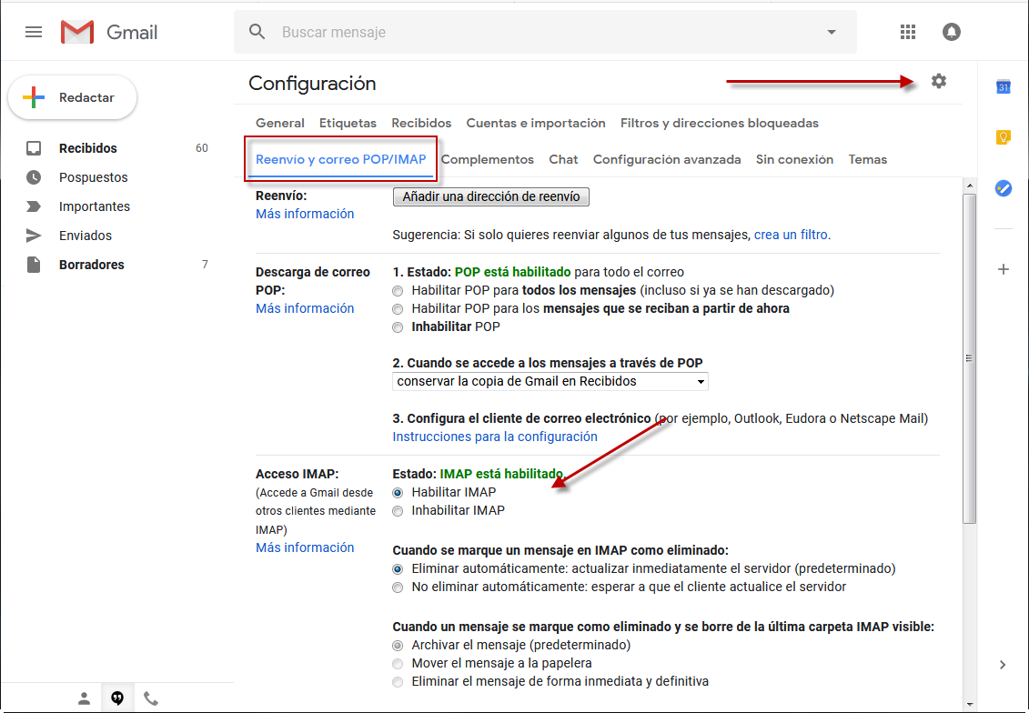The image size is (1029, 713).
Task: Open Instrucciones para la configuración link
Action: tap(495, 437)
